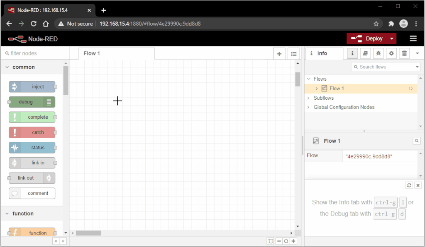Open browser extensions puzzle icon
Viewport: 425px width, 247px height.
391,24
